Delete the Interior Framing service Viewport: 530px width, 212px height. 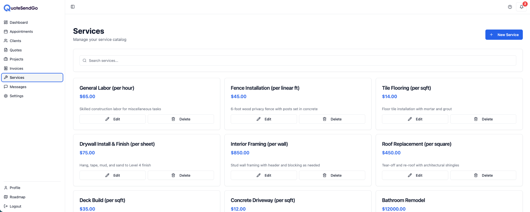pyautogui.click(x=332, y=175)
